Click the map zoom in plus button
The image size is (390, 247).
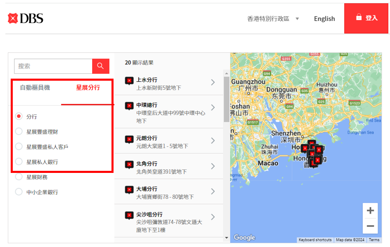pos(370,211)
